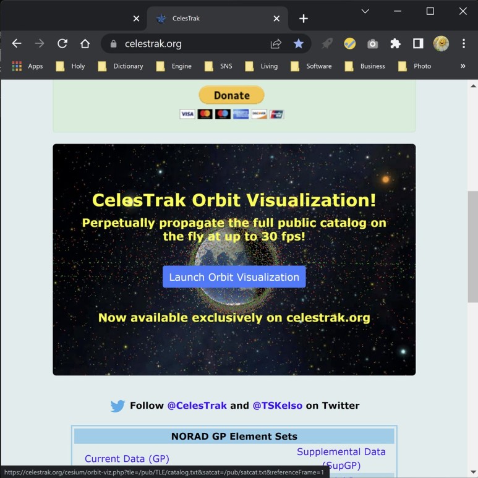Toggle the bookmark star
This screenshot has height=478, width=478.
point(299,44)
